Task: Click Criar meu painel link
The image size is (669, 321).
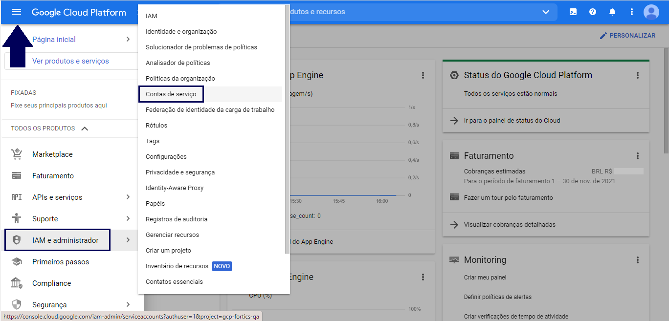Action: tap(485, 278)
